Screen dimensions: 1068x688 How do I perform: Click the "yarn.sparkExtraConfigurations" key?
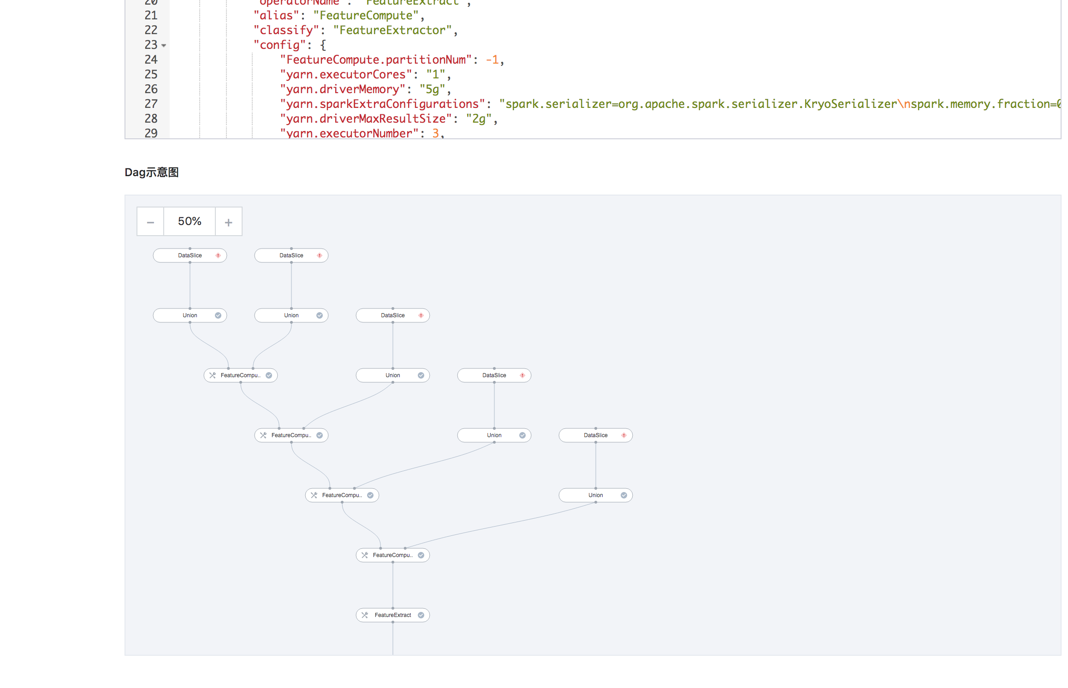[383, 104]
